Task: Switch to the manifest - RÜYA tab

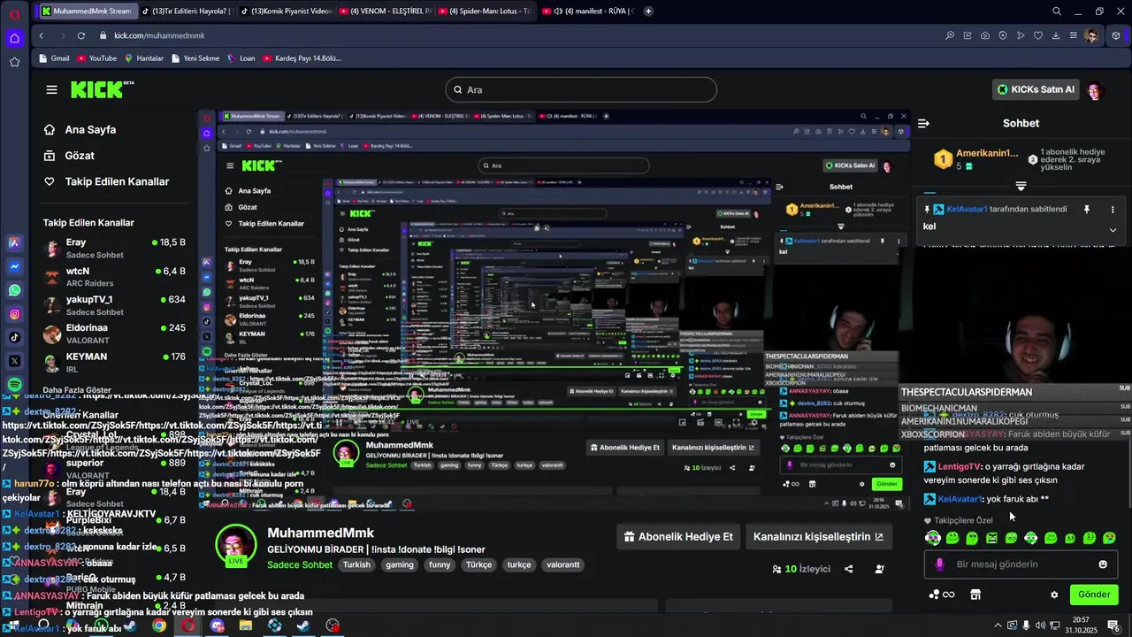Action: pyautogui.click(x=587, y=12)
